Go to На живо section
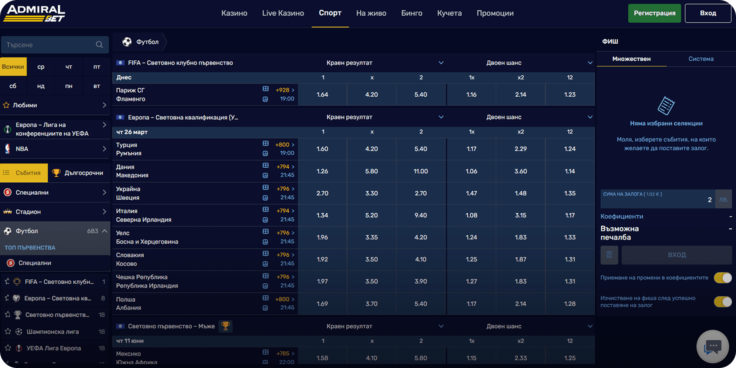This screenshot has width=736, height=368. point(371,13)
